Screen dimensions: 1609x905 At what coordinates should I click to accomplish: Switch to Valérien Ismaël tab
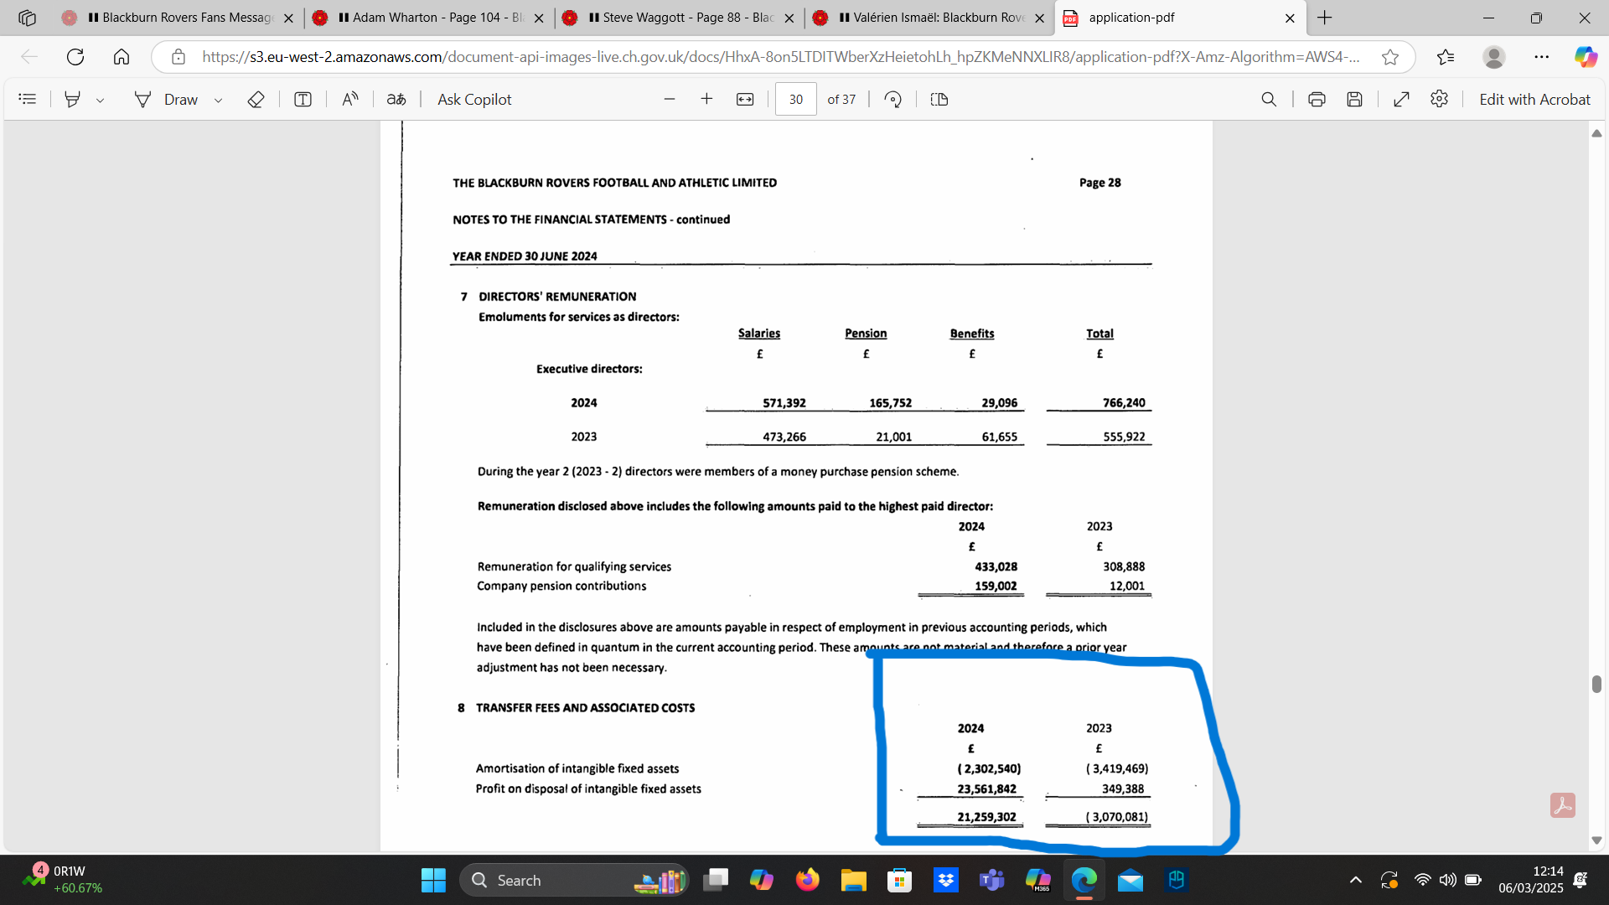(x=930, y=18)
